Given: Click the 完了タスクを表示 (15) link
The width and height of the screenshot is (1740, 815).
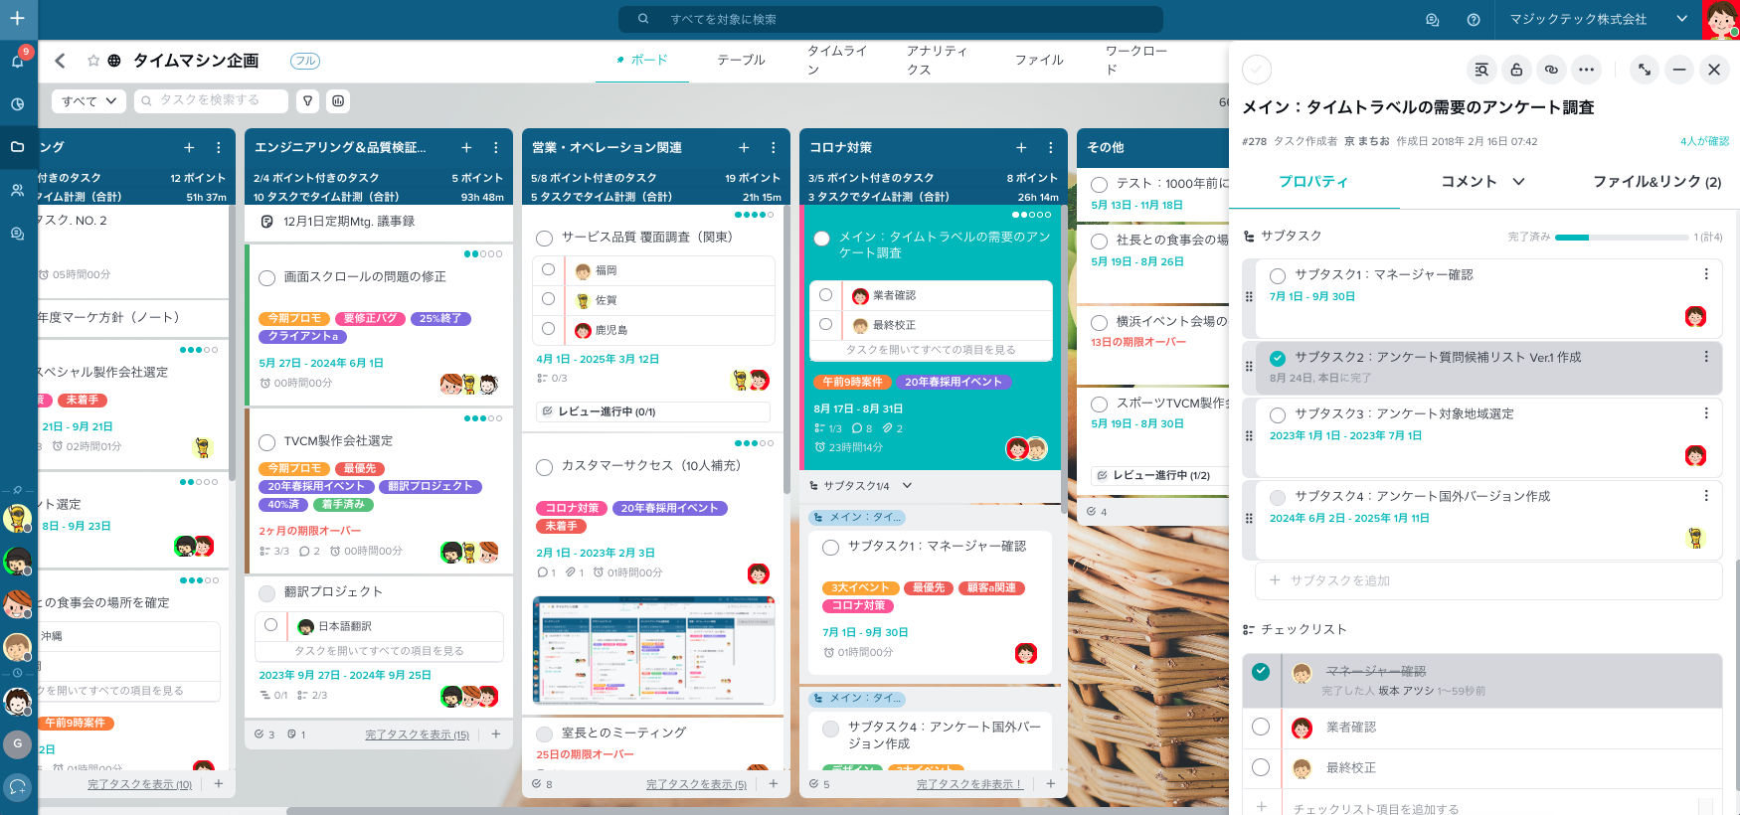Looking at the screenshot, I should point(417,734).
